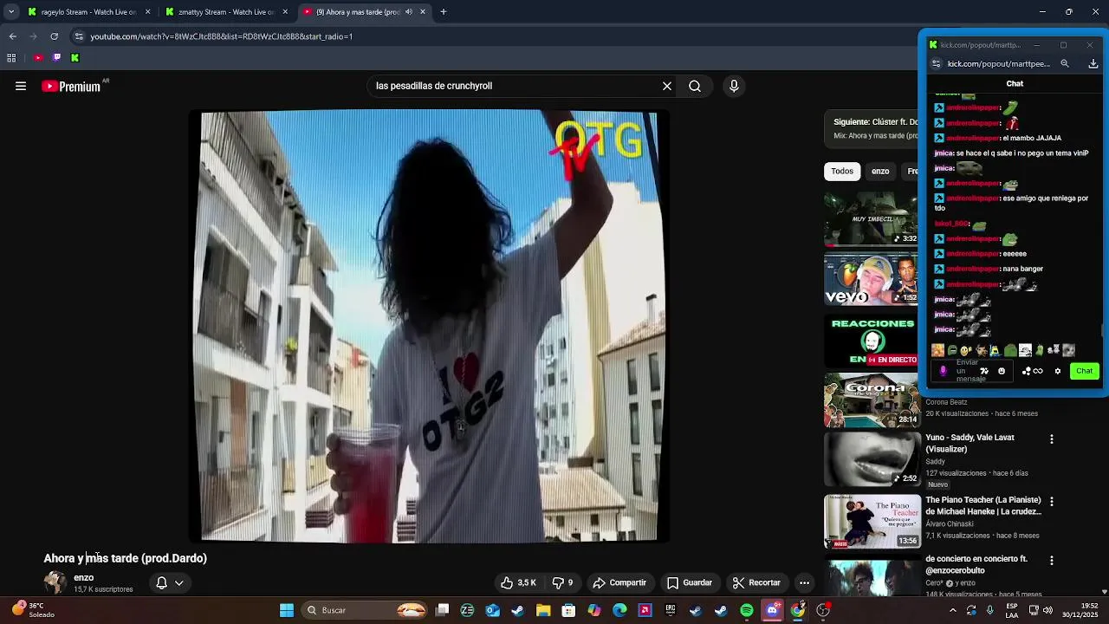1109x624 pixels.
Task: Reload the YouTube page
Action: click(54, 36)
